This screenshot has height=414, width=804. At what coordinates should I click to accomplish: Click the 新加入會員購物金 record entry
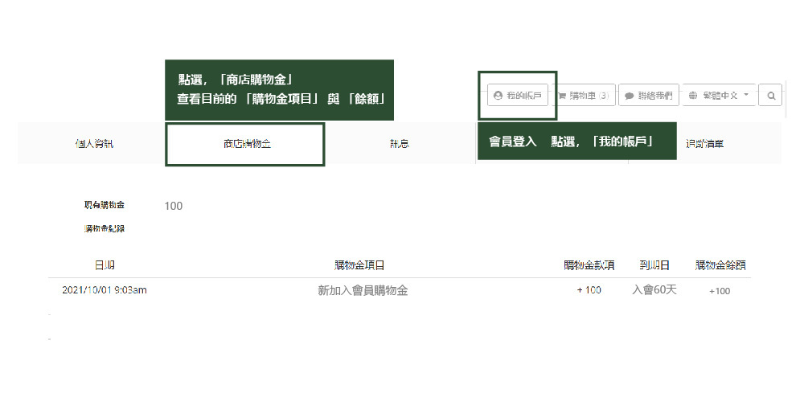[x=363, y=290]
